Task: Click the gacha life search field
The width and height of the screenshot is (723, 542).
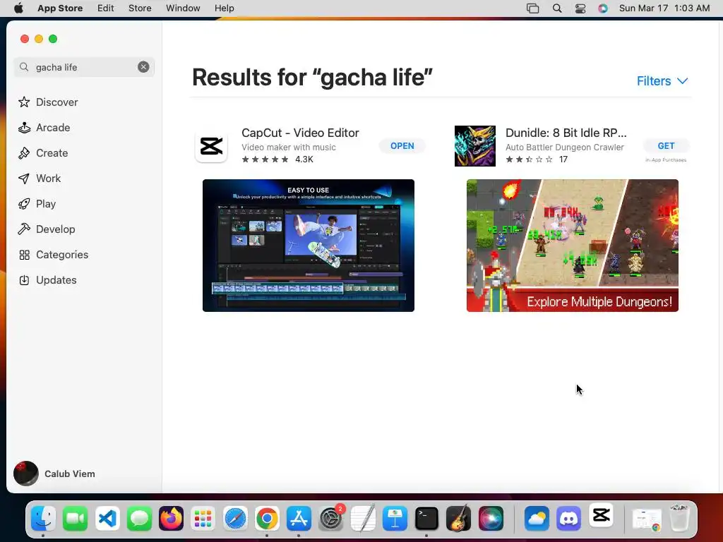Action: (x=84, y=67)
